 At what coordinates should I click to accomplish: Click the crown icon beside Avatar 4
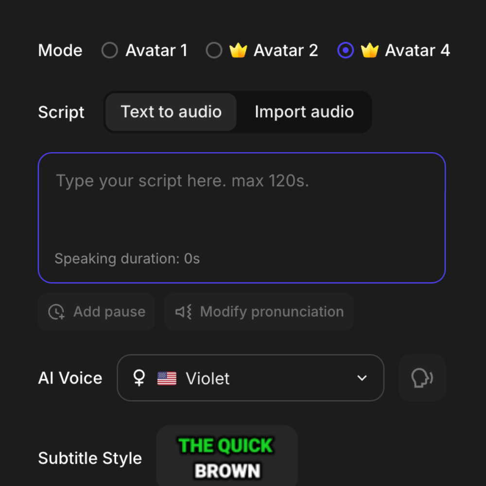370,50
